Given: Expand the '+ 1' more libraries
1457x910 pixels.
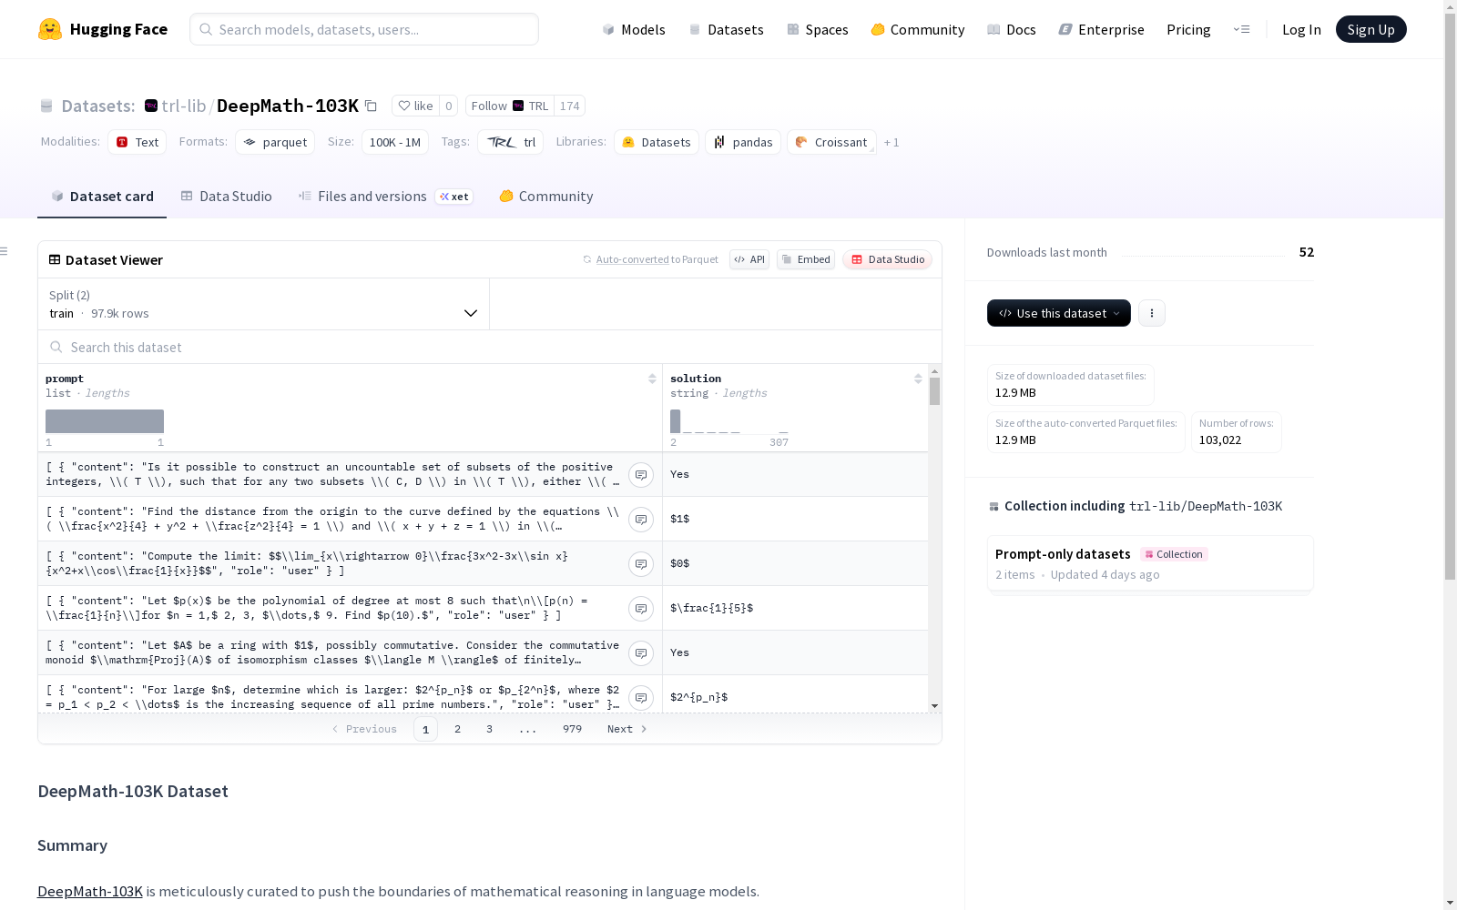Looking at the screenshot, I should point(892,143).
